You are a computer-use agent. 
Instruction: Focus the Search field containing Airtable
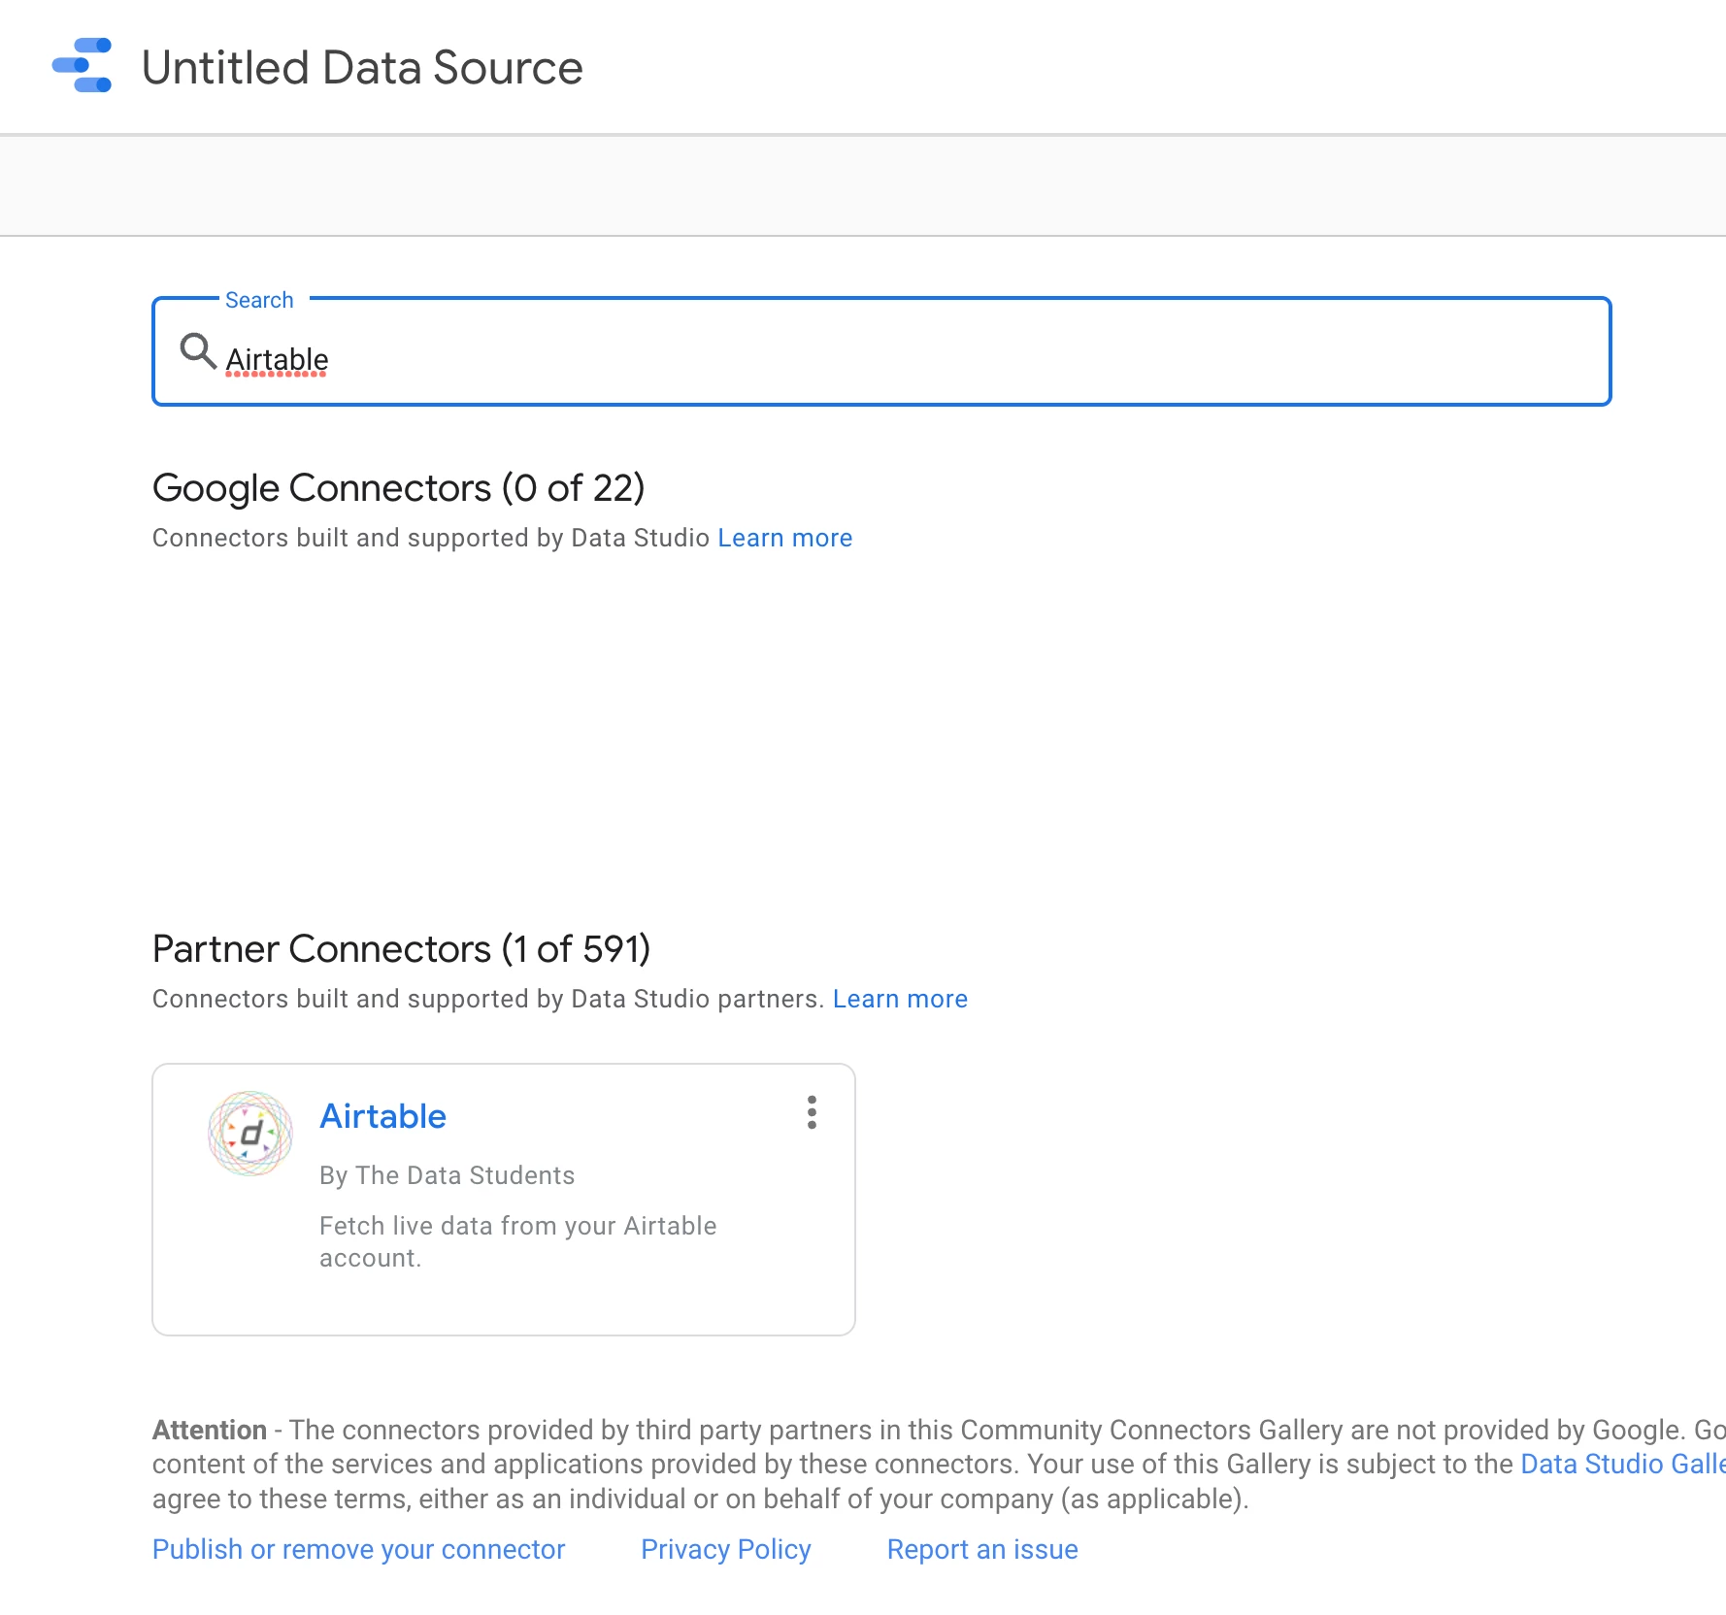tap(881, 351)
